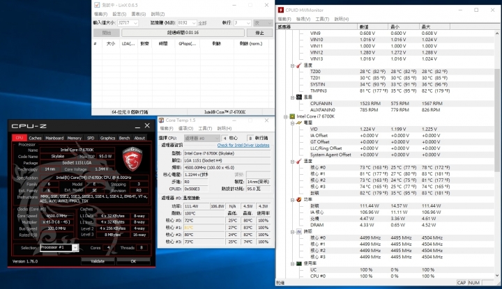This screenshot has width=502, height=289.
Task: Switch to the SPD tab in CPU-Z
Action: click(x=91, y=138)
